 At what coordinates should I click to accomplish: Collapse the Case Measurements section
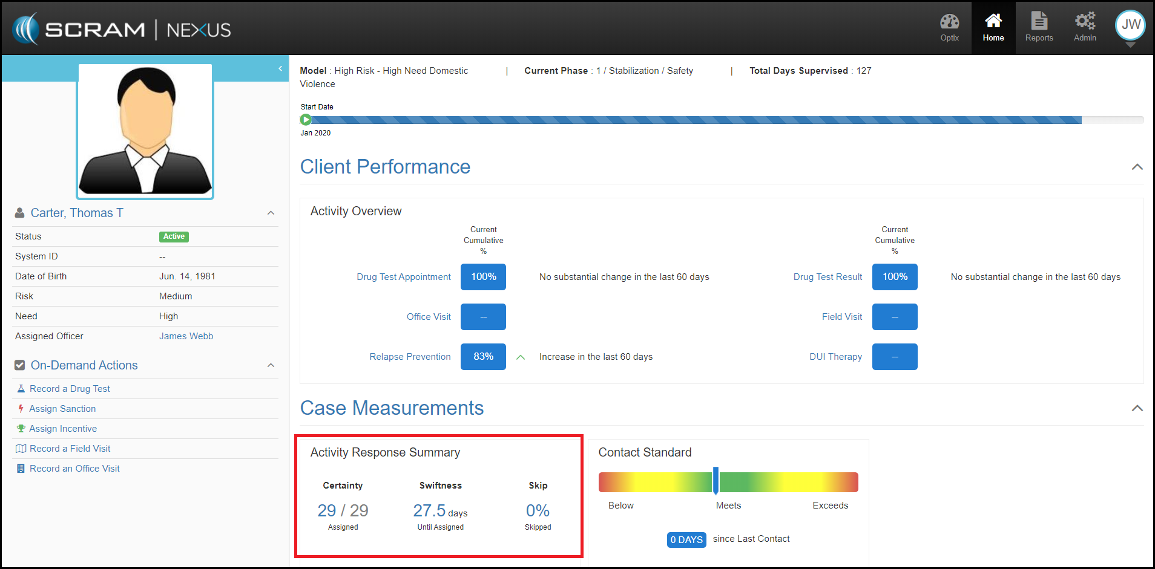click(1137, 408)
